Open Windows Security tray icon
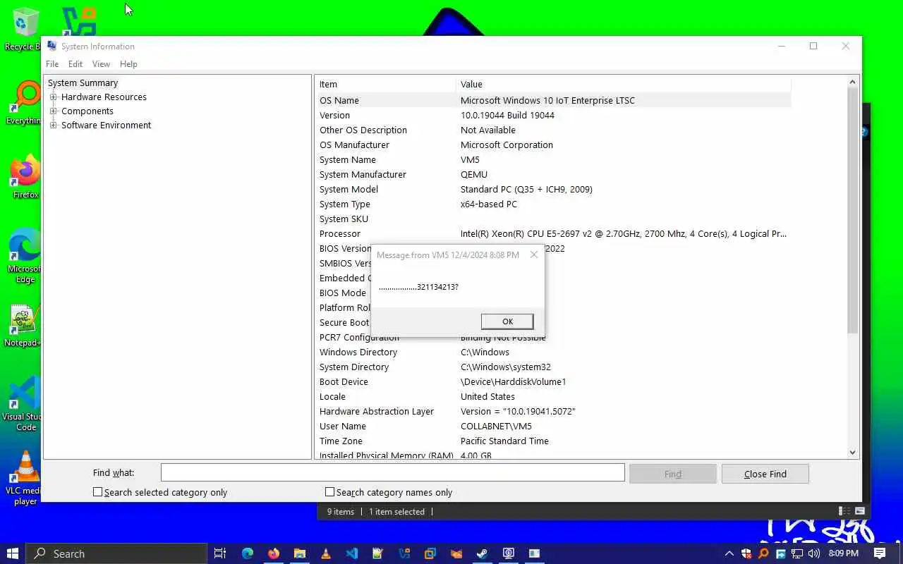This screenshot has height=564, width=903. point(746,553)
